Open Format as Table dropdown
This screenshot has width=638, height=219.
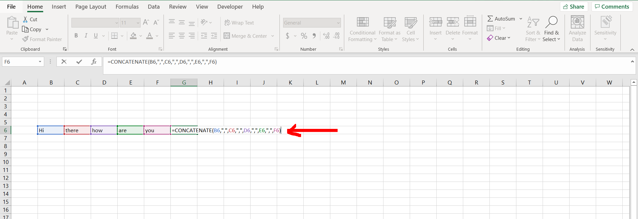389,29
